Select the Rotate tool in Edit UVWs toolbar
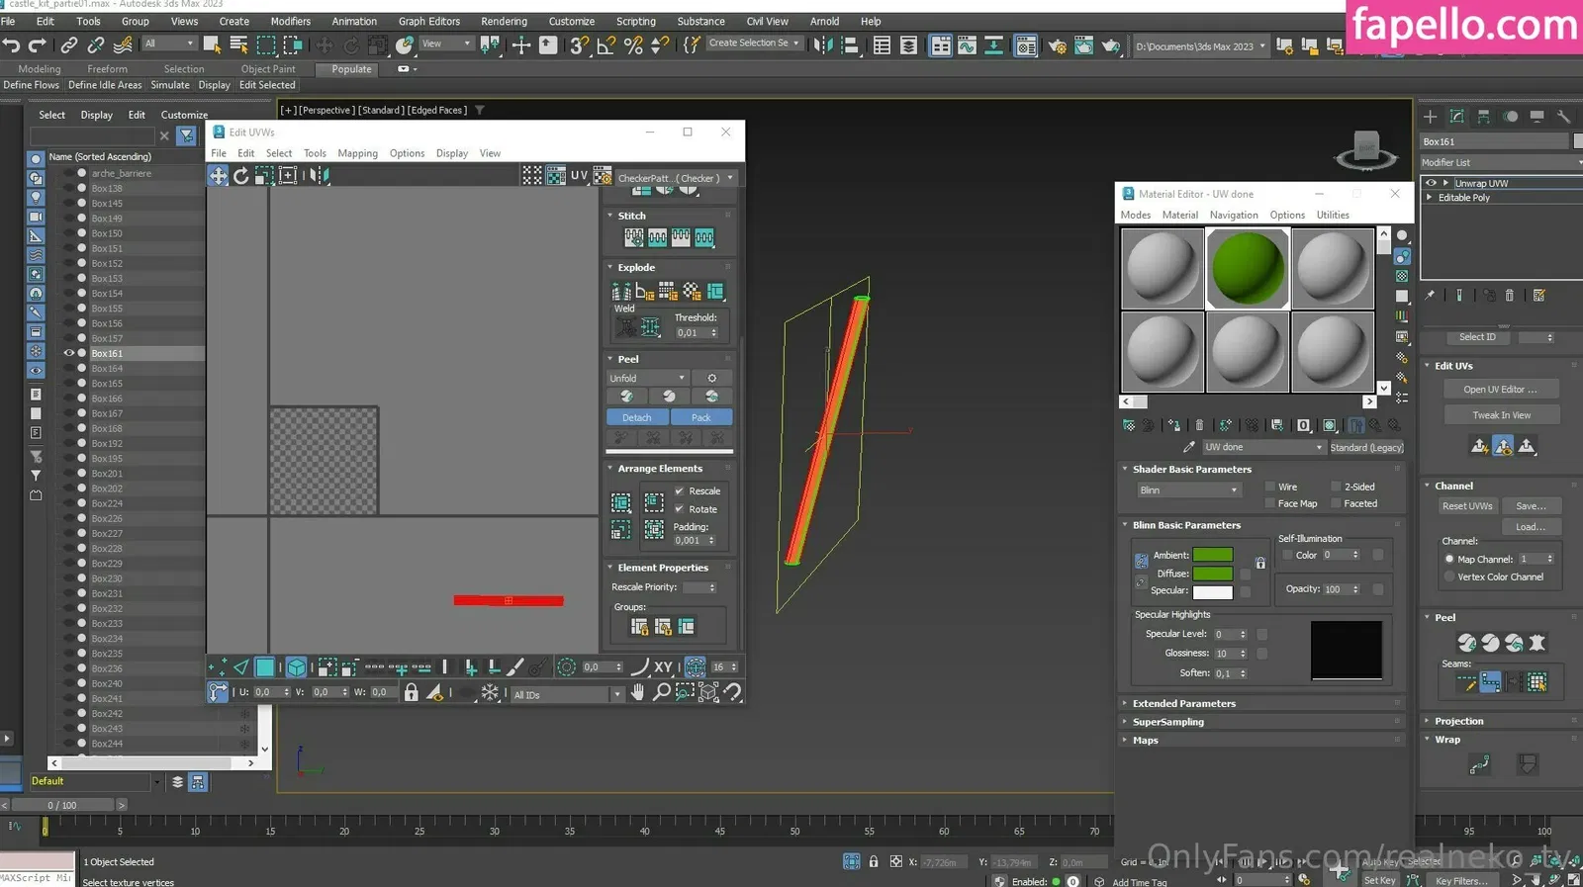This screenshot has height=887, width=1583. (x=240, y=176)
